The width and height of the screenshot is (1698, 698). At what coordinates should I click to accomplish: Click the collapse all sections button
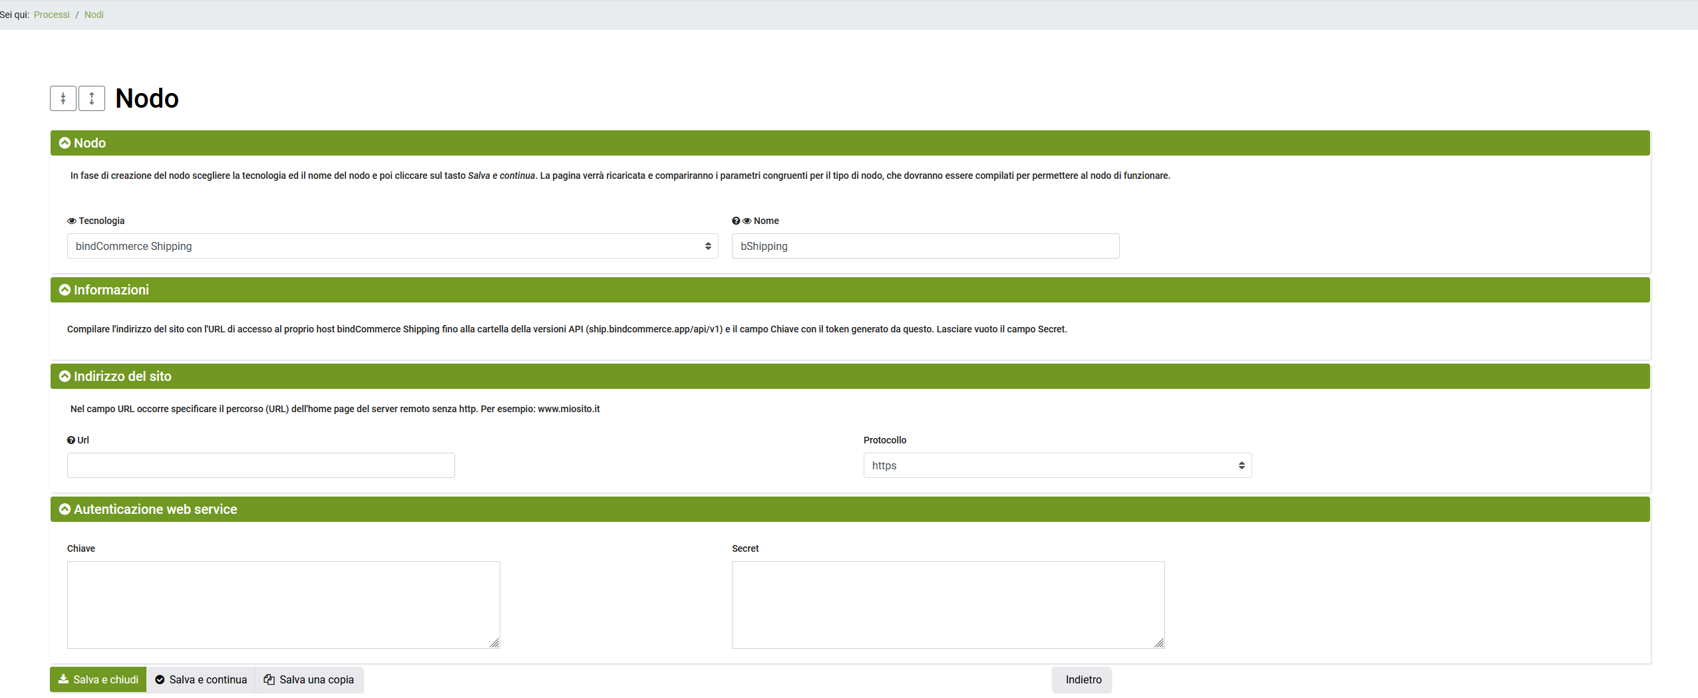(x=63, y=98)
